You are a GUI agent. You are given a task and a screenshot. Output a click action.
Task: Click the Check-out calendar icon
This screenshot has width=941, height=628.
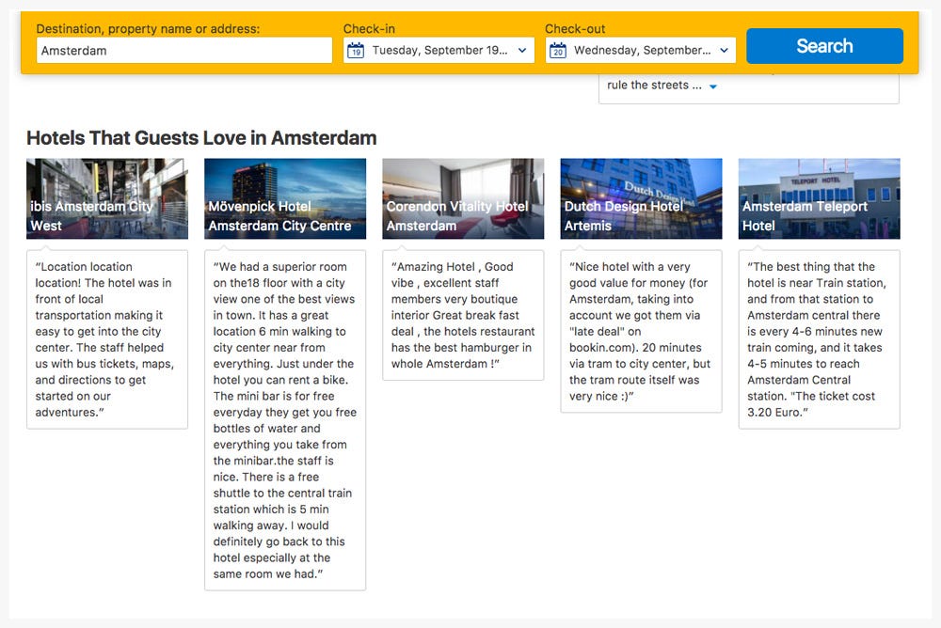pyautogui.click(x=558, y=51)
